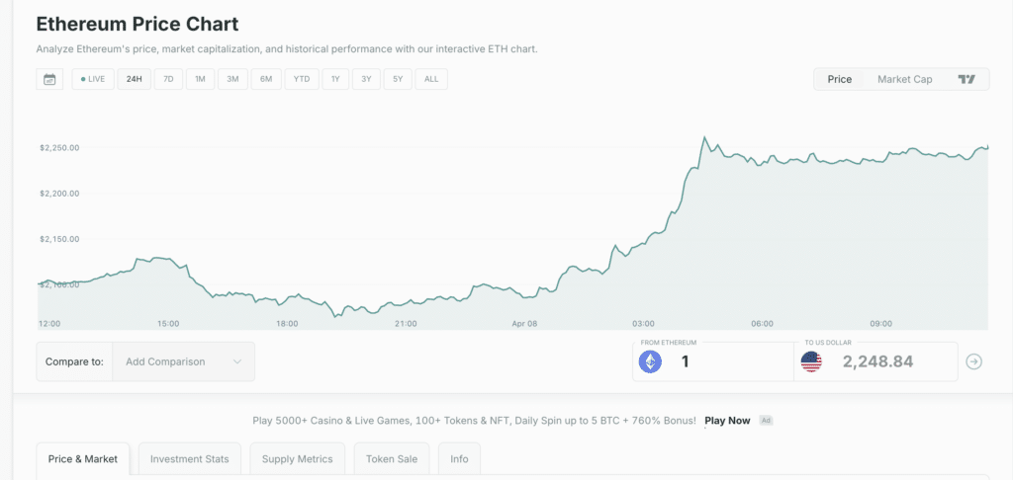Switch to the Supply Metrics tab
Viewport: 1013px width, 480px height.
(x=299, y=459)
